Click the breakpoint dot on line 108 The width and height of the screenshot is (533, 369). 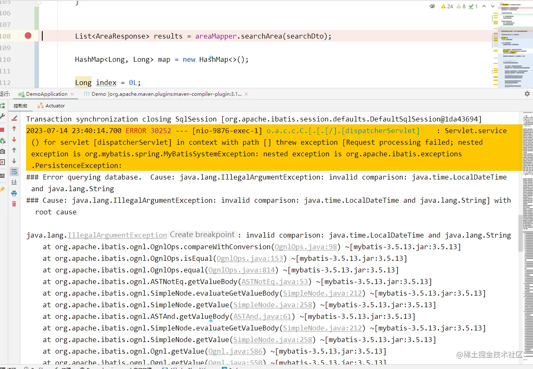pos(28,36)
